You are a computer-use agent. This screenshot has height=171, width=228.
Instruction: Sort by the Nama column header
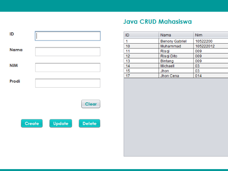pyautogui.click(x=176, y=35)
